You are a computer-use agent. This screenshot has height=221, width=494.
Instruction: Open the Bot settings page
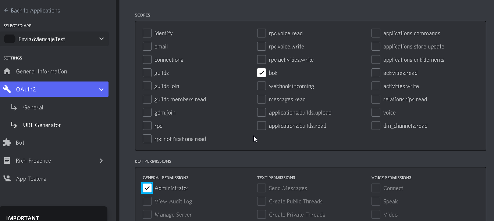(20, 142)
